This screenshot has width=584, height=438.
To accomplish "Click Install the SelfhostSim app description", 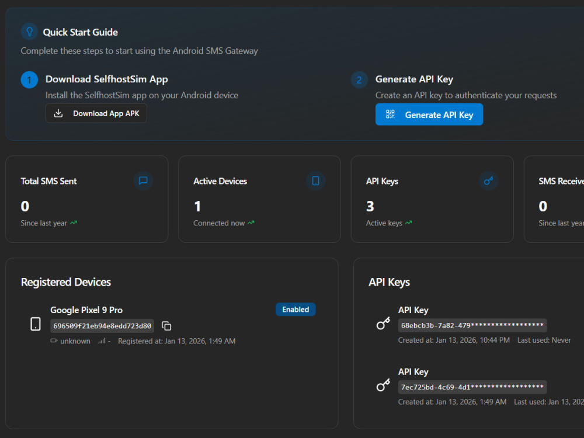I will (x=142, y=95).
